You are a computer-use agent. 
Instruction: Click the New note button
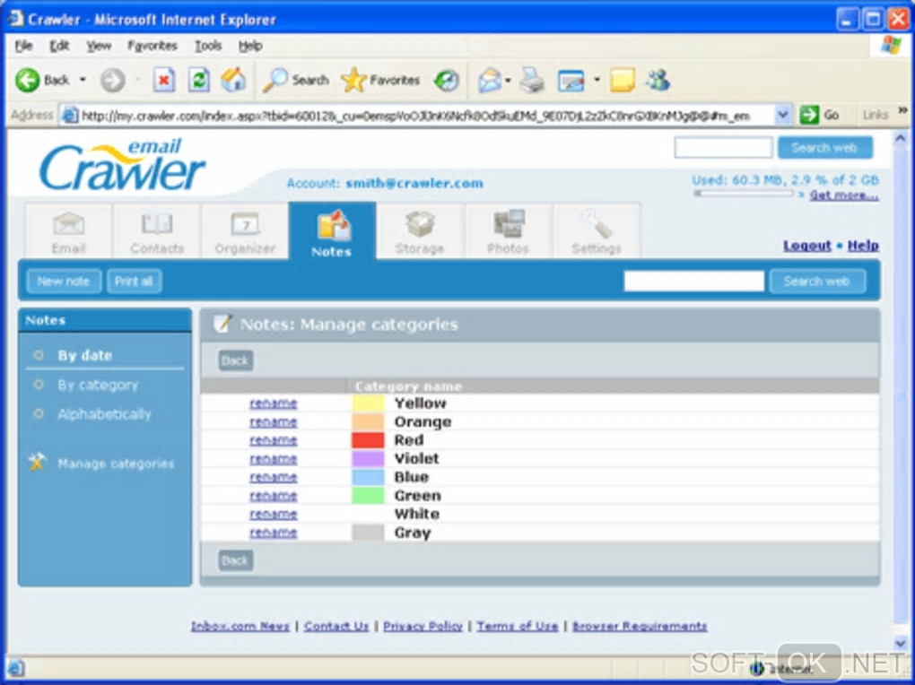[64, 282]
